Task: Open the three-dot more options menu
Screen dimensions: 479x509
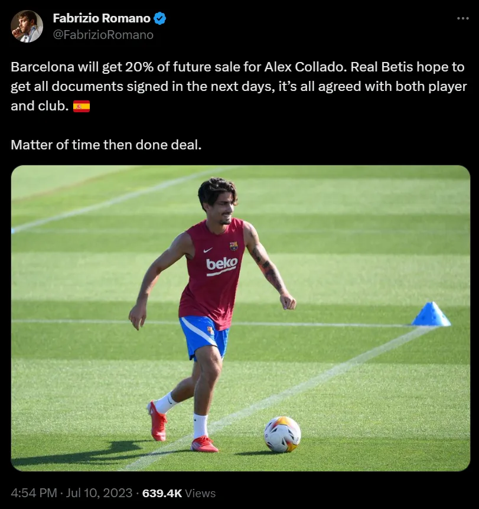Action: click(x=462, y=19)
